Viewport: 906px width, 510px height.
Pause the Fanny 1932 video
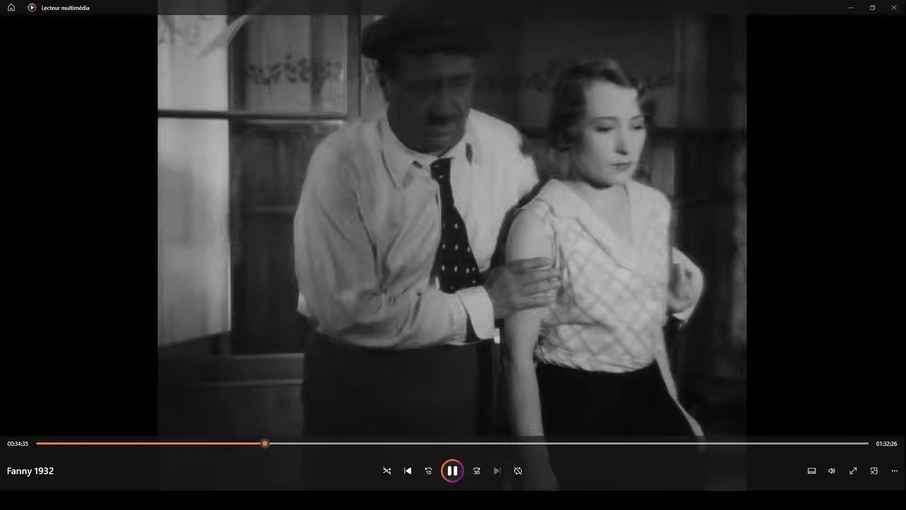click(452, 471)
